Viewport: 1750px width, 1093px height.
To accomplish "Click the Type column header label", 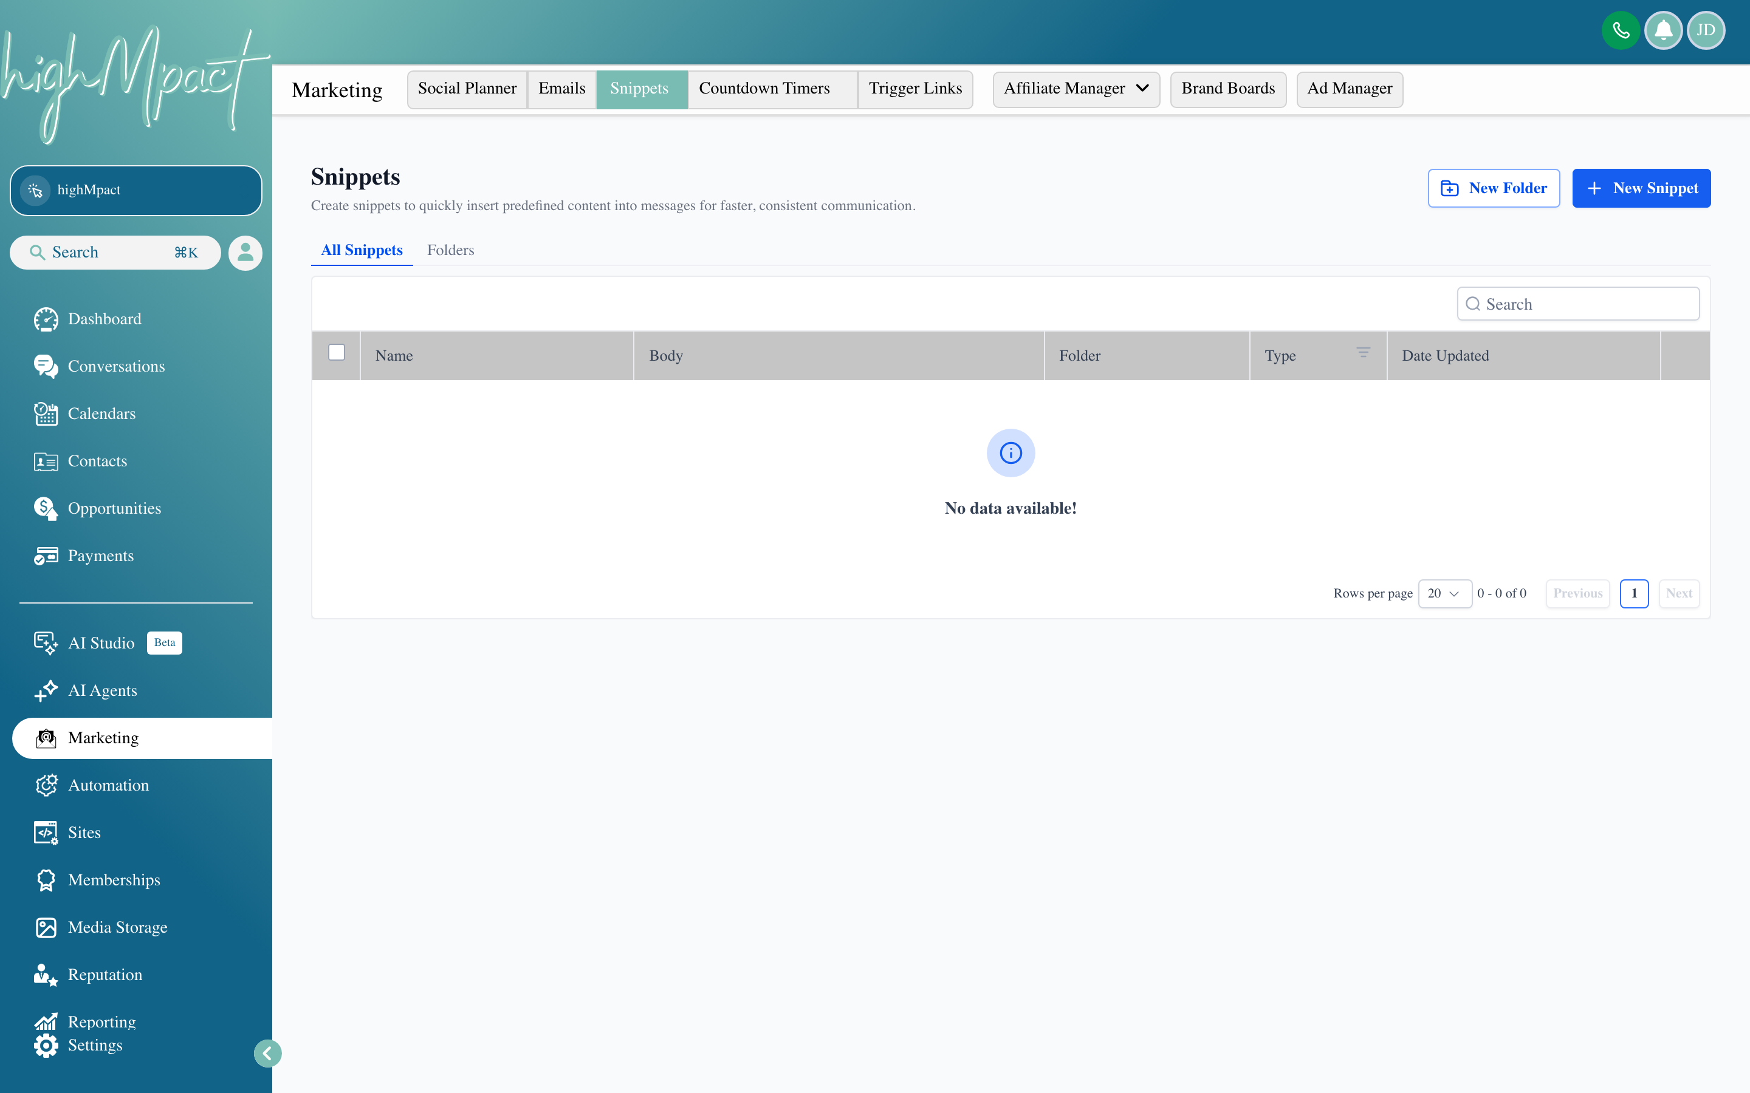I will (1280, 356).
